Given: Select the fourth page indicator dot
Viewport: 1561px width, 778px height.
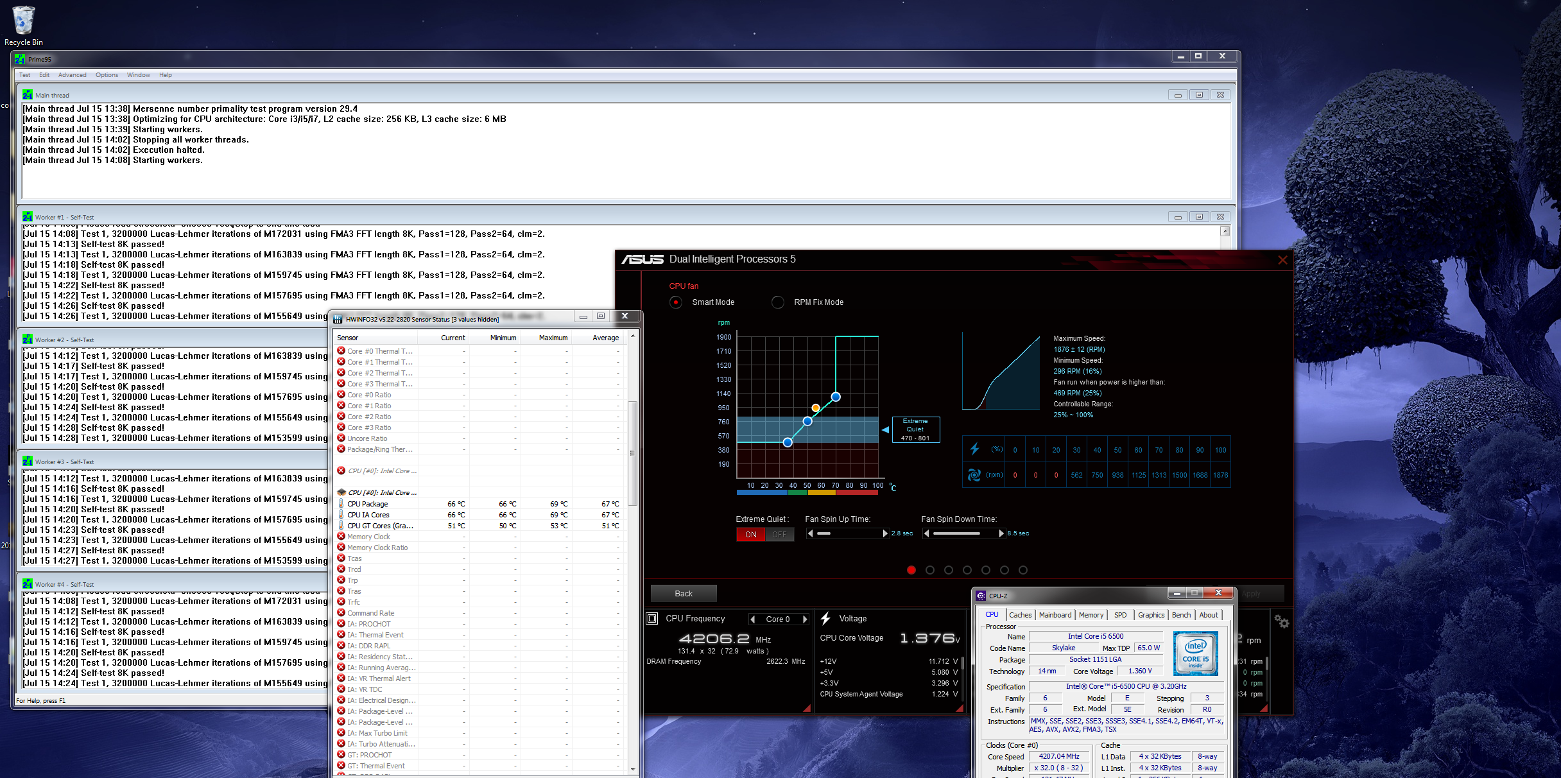Looking at the screenshot, I should (x=967, y=569).
